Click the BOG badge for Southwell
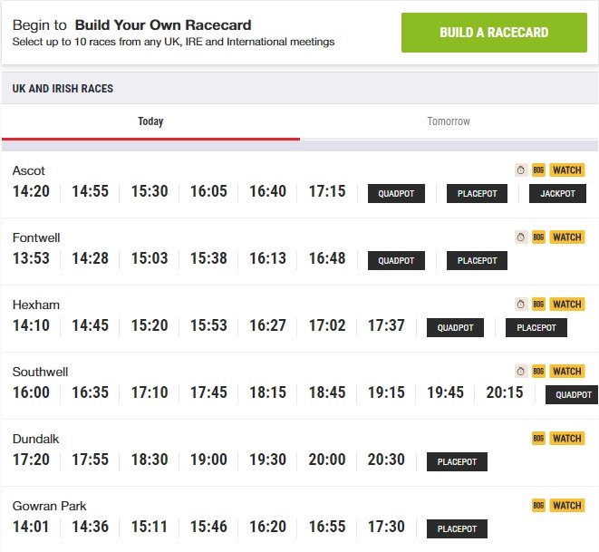The height and width of the screenshot is (552, 599). (538, 372)
